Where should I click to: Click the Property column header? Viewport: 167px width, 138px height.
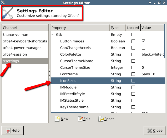coord(80,28)
